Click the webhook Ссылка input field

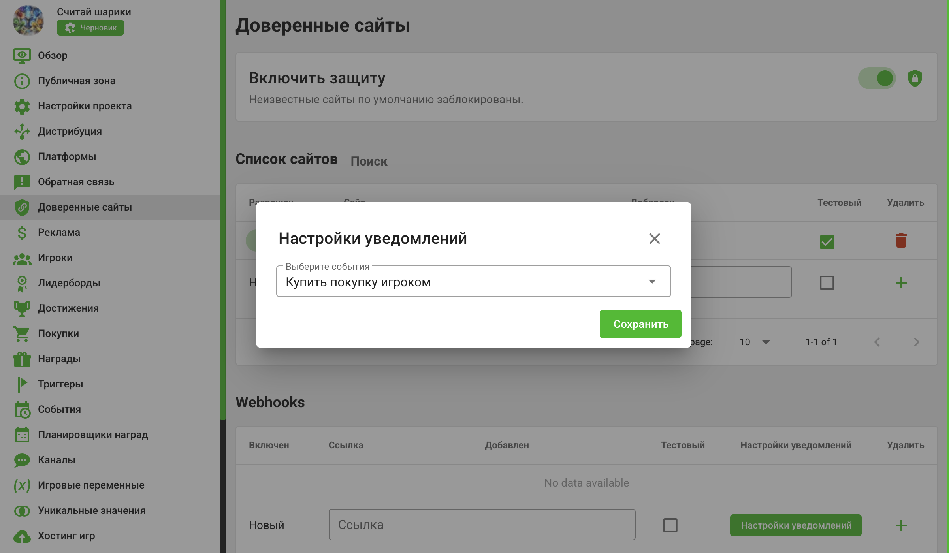tap(482, 525)
